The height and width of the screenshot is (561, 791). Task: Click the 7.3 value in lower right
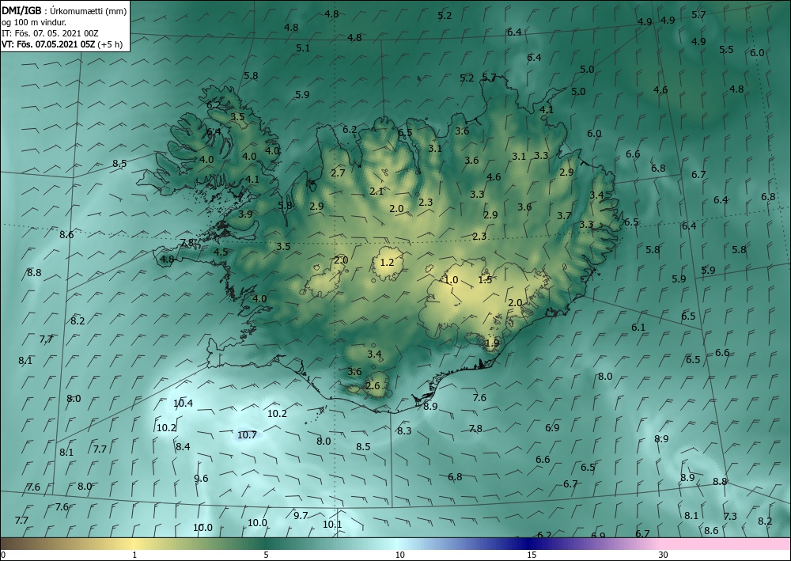coord(730,516)
